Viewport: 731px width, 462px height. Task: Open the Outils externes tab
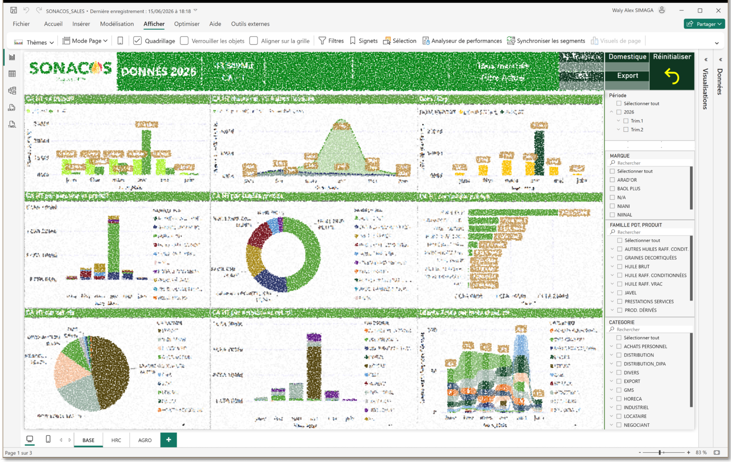(250, 24)
